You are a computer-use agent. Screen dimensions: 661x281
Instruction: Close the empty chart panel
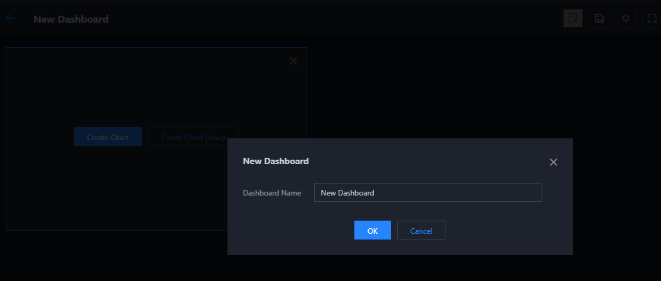pos(293,61)
